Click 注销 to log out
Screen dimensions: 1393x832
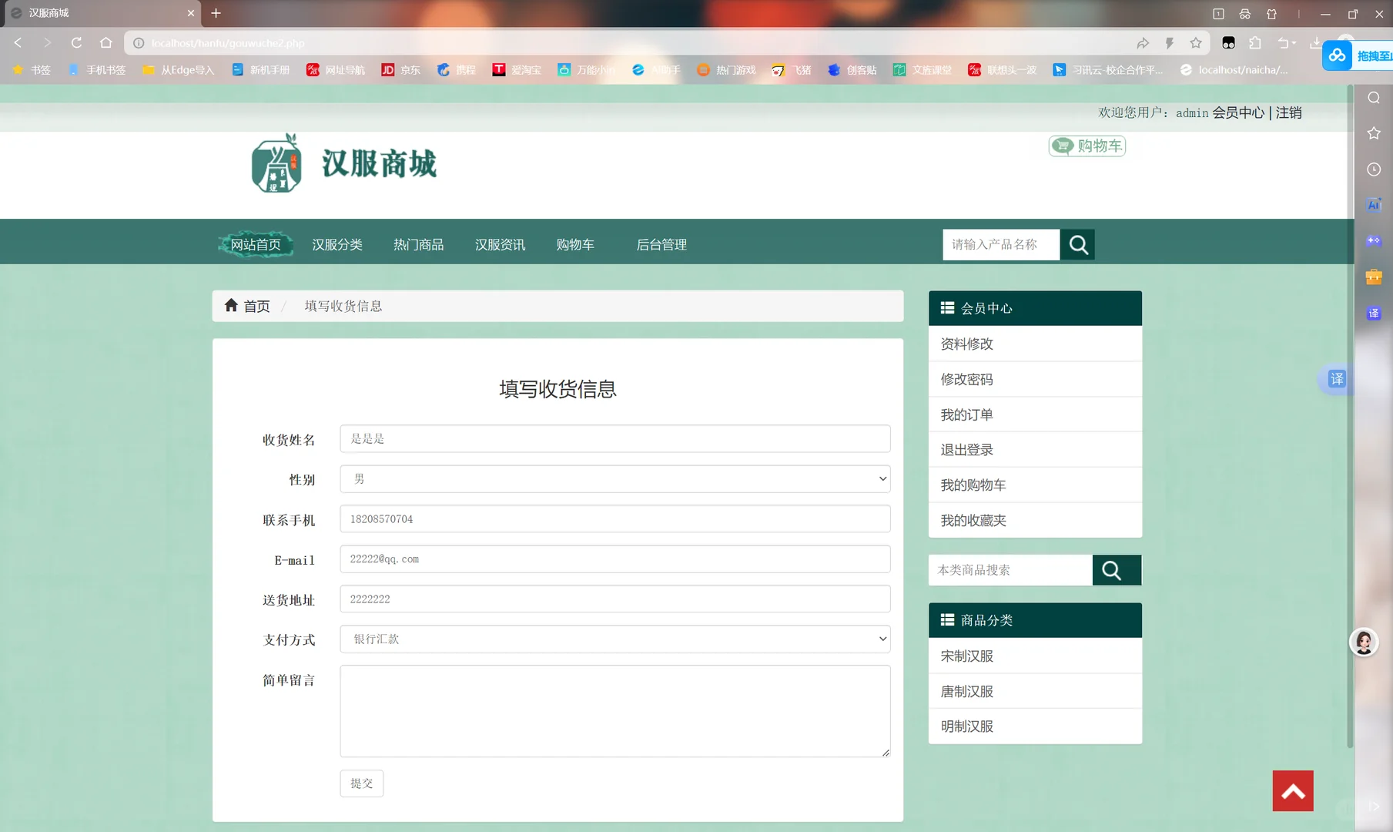click(x=1289, y=112)
